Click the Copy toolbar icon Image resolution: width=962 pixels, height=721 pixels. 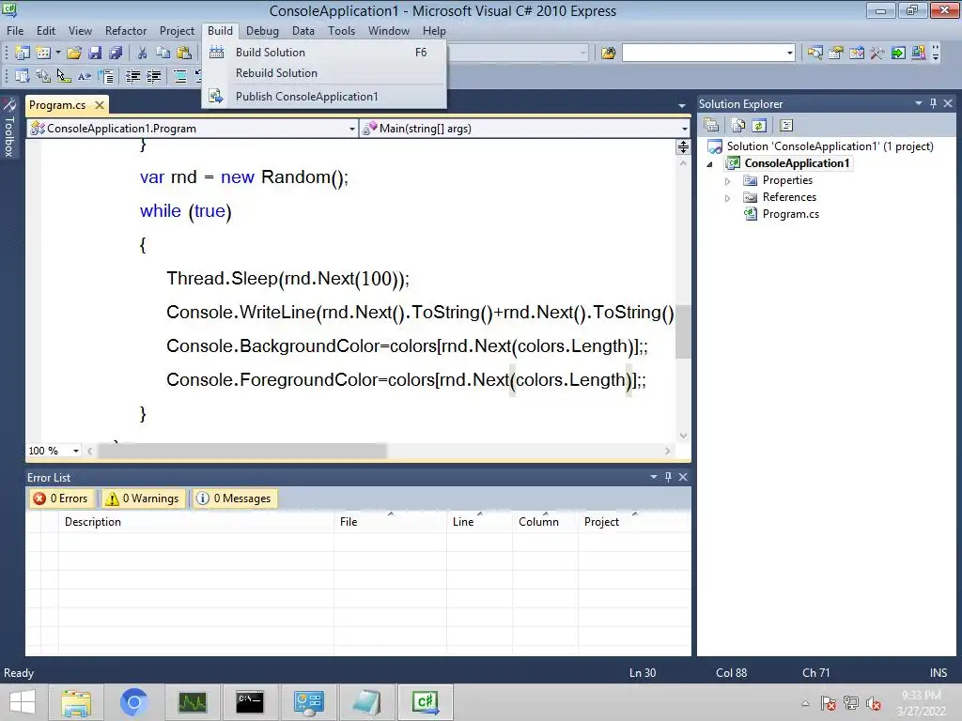coord(163,53)
